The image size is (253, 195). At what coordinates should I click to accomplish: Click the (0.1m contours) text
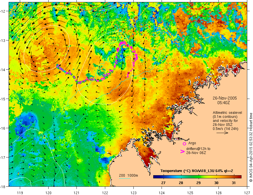coord(225,117)
